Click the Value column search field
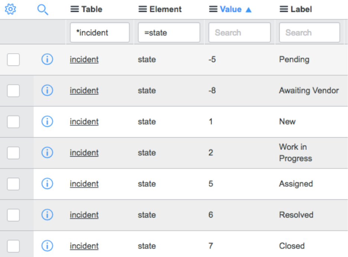The image size is (348, 257). pyautogui.click(x=239, y=32)
